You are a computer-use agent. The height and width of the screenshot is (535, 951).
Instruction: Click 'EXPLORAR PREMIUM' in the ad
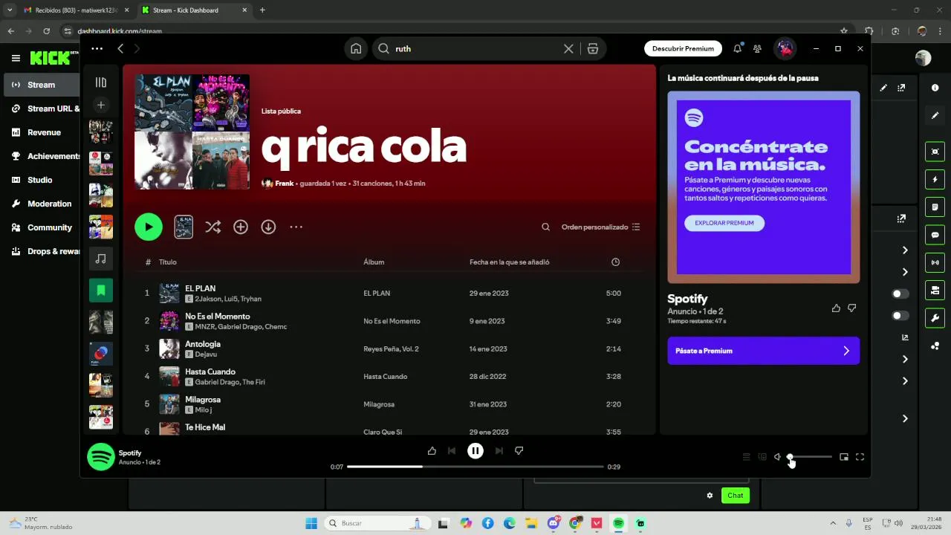724,223
